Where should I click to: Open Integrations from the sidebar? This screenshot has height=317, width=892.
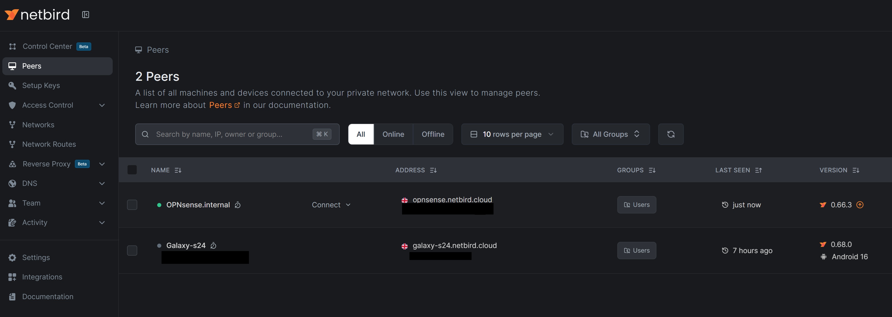tap(42, 277)
